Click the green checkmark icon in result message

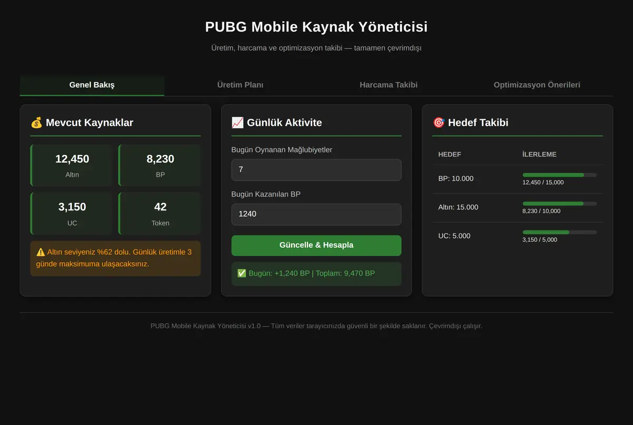[x=242, y=273]
